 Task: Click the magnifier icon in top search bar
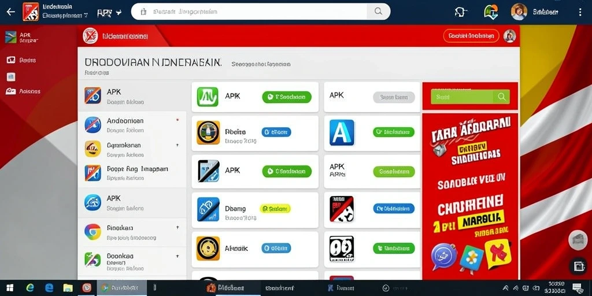click(x=378, y=12)
